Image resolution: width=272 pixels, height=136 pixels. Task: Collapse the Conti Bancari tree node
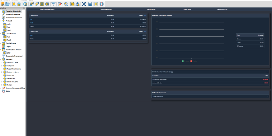coord(1,34)
